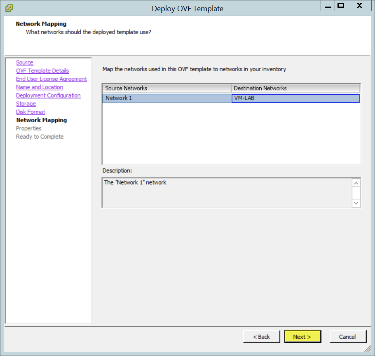Click the Next button
The height and width of the screenshot is (356, 375).
pos(302,337)
